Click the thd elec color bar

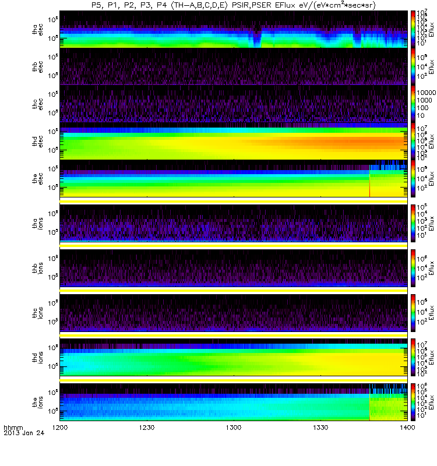pyautogui.click(x=413, y=141)
